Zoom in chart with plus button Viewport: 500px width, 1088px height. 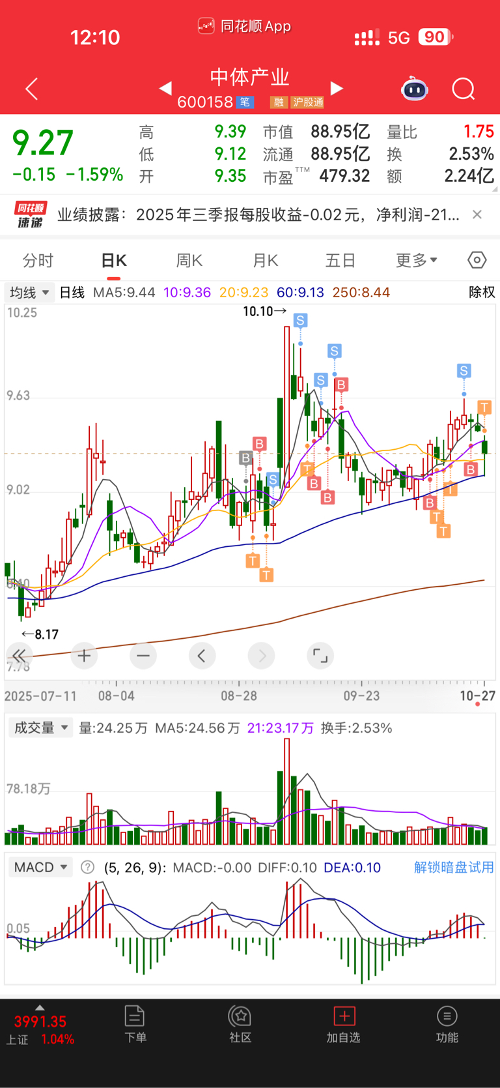[x=84, y=656]
